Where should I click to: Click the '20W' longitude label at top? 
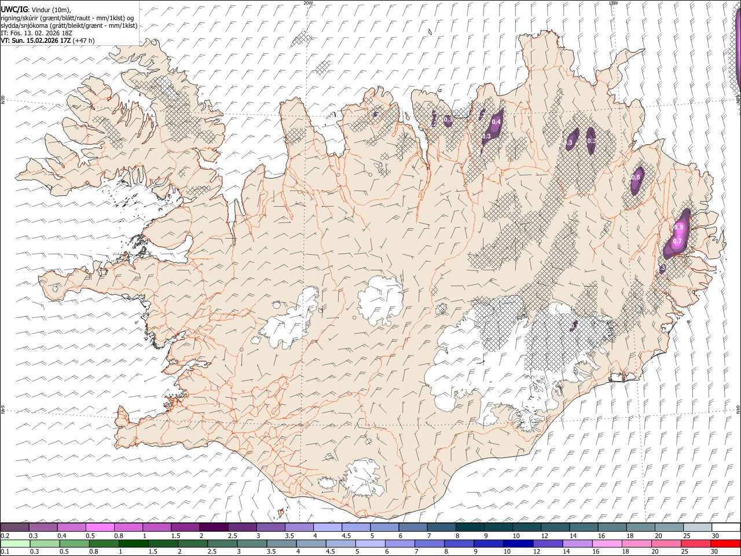pyautogui.click(x=308, y=3)
